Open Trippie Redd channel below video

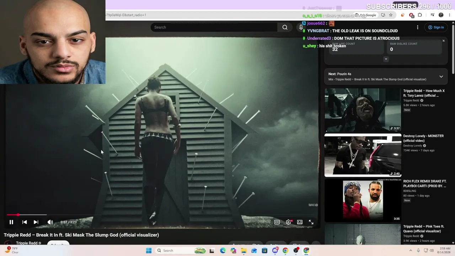pos(27,243)
